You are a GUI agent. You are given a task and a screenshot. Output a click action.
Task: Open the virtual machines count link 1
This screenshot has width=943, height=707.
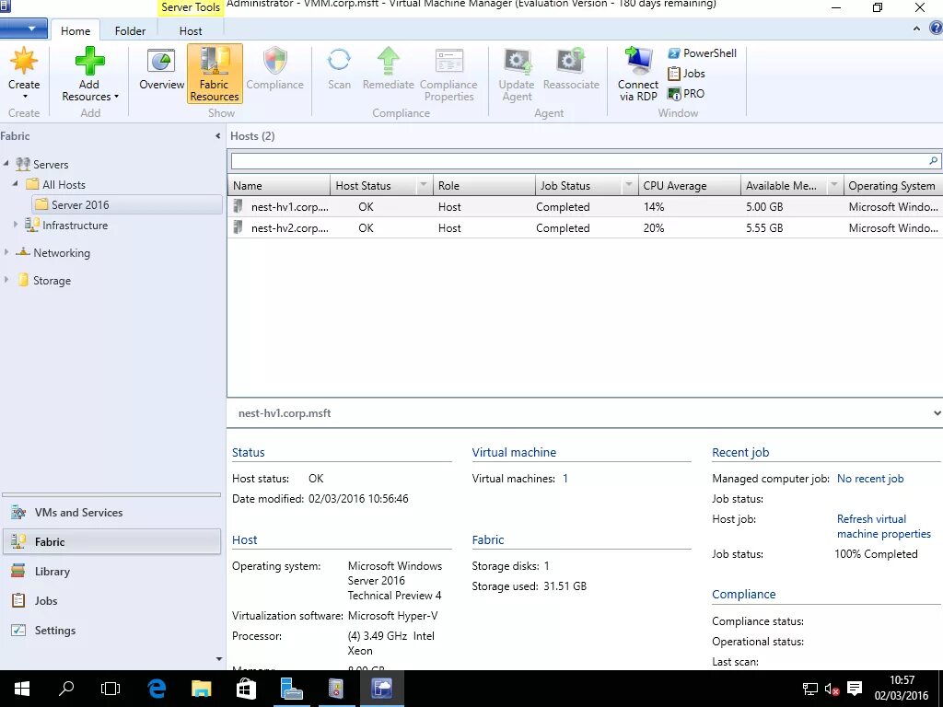pyautogui.click(x=565, y=479)
